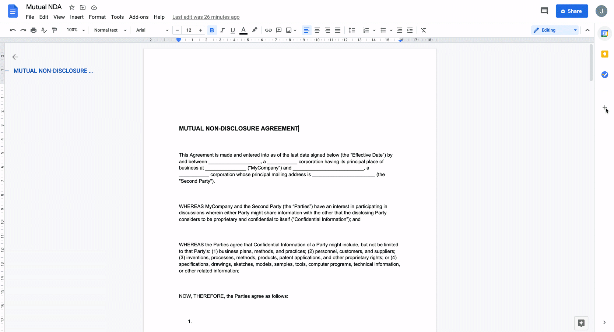614x332 pixels.
Task: Open the Insert menu
Action: click(x=77, y=17)
